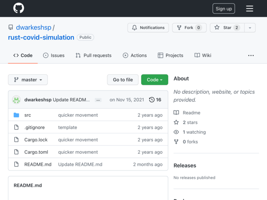Star this repository
Screen dimensions: 267x200
(227, 27)
